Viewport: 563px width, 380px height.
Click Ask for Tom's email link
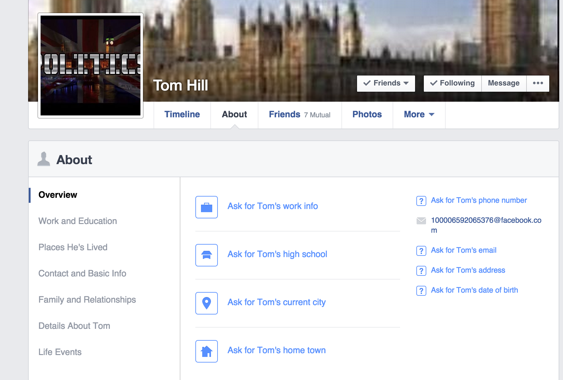coord(463,250)
